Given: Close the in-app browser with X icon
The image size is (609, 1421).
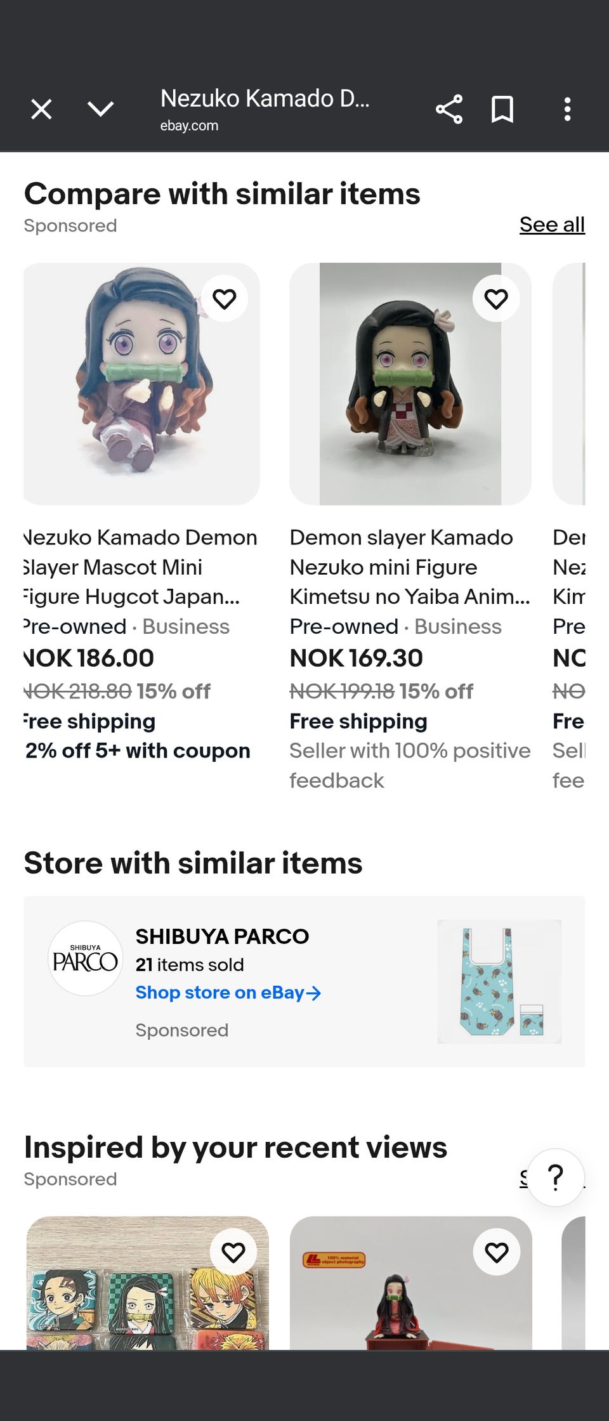Looking at the screenshot, I should tap(42, 109).
